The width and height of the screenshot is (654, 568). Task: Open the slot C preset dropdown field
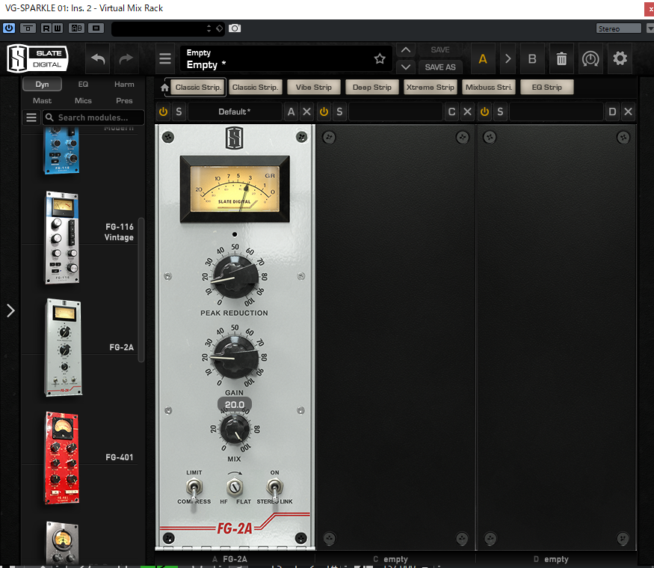coord(395,112)
